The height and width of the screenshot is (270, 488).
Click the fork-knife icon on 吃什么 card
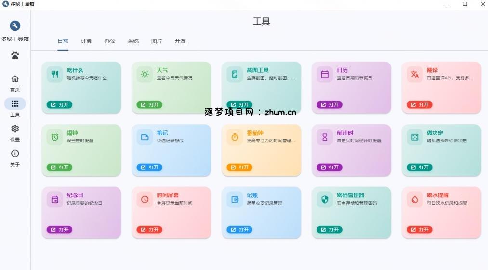[x=55, y=74]
